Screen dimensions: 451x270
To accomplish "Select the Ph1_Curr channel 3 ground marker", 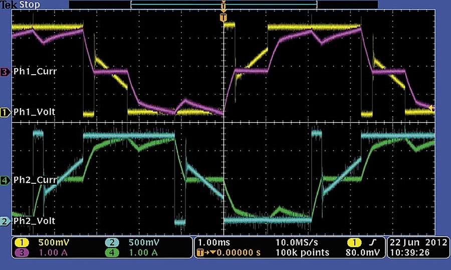I will click(x=6, y=72).
